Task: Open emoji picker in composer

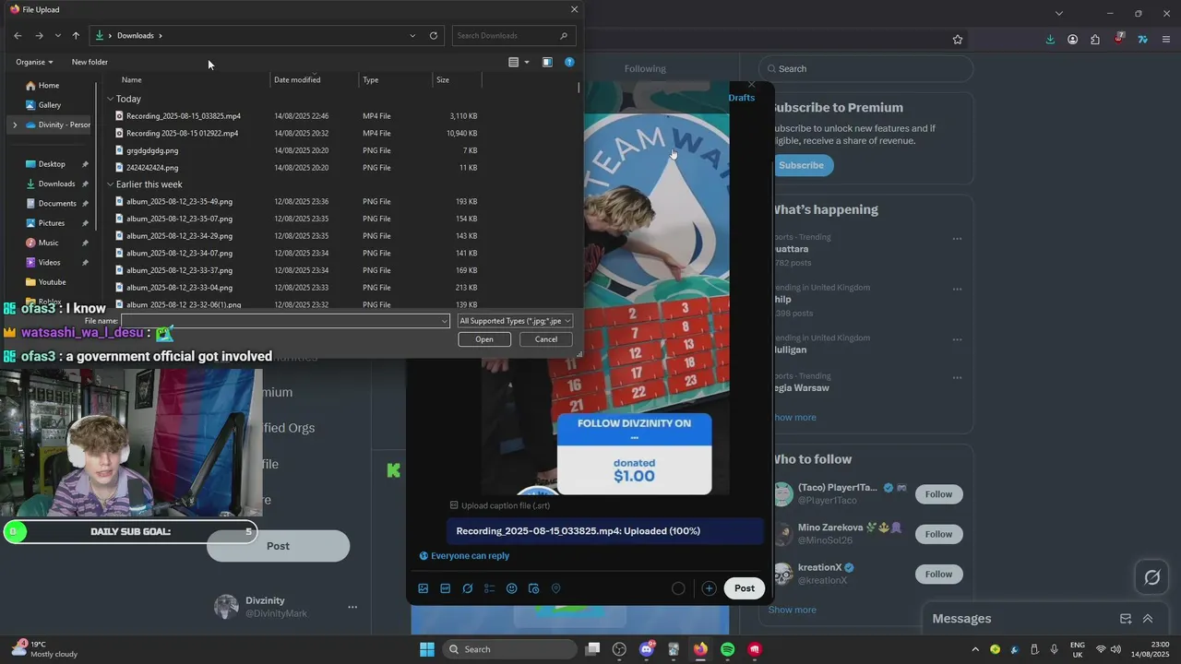Action: click(x=512, y=588)
